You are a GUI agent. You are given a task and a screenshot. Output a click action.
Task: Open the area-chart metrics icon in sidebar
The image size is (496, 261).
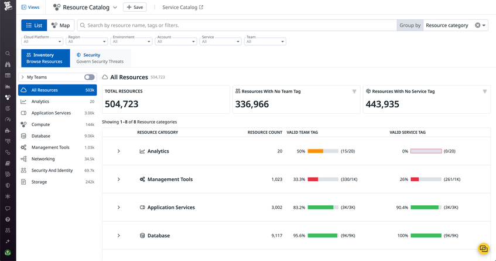coord(8,86)
